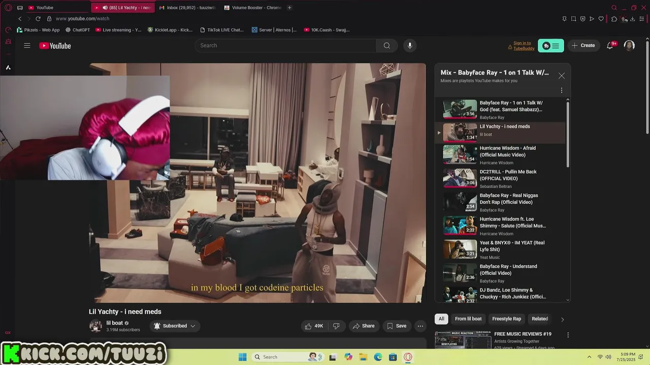Open Microsoft Edge from taskbar
650x365 pixels.
378,357
